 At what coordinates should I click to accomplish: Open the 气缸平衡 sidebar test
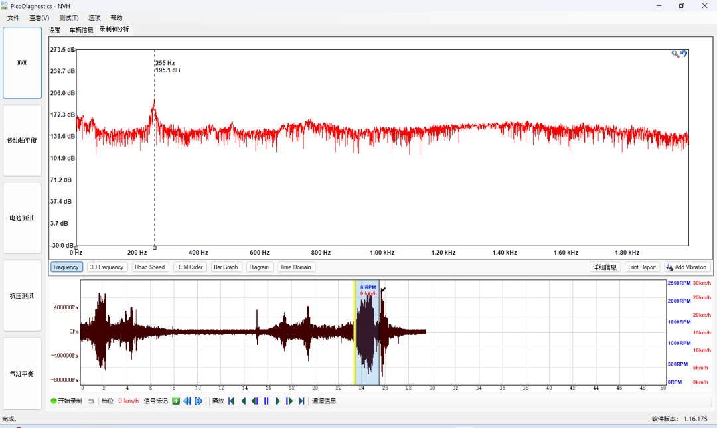click(x=23, y=374)
